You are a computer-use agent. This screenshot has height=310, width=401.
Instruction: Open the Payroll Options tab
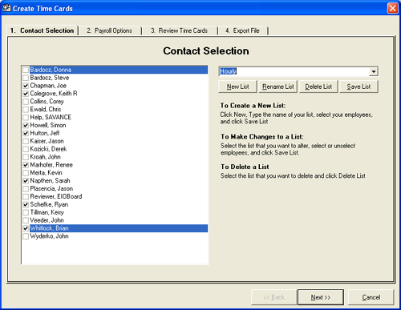coord(109,30)
